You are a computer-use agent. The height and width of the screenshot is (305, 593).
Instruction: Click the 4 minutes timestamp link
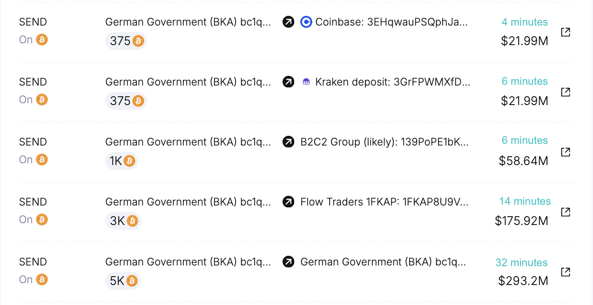point(525,22)
